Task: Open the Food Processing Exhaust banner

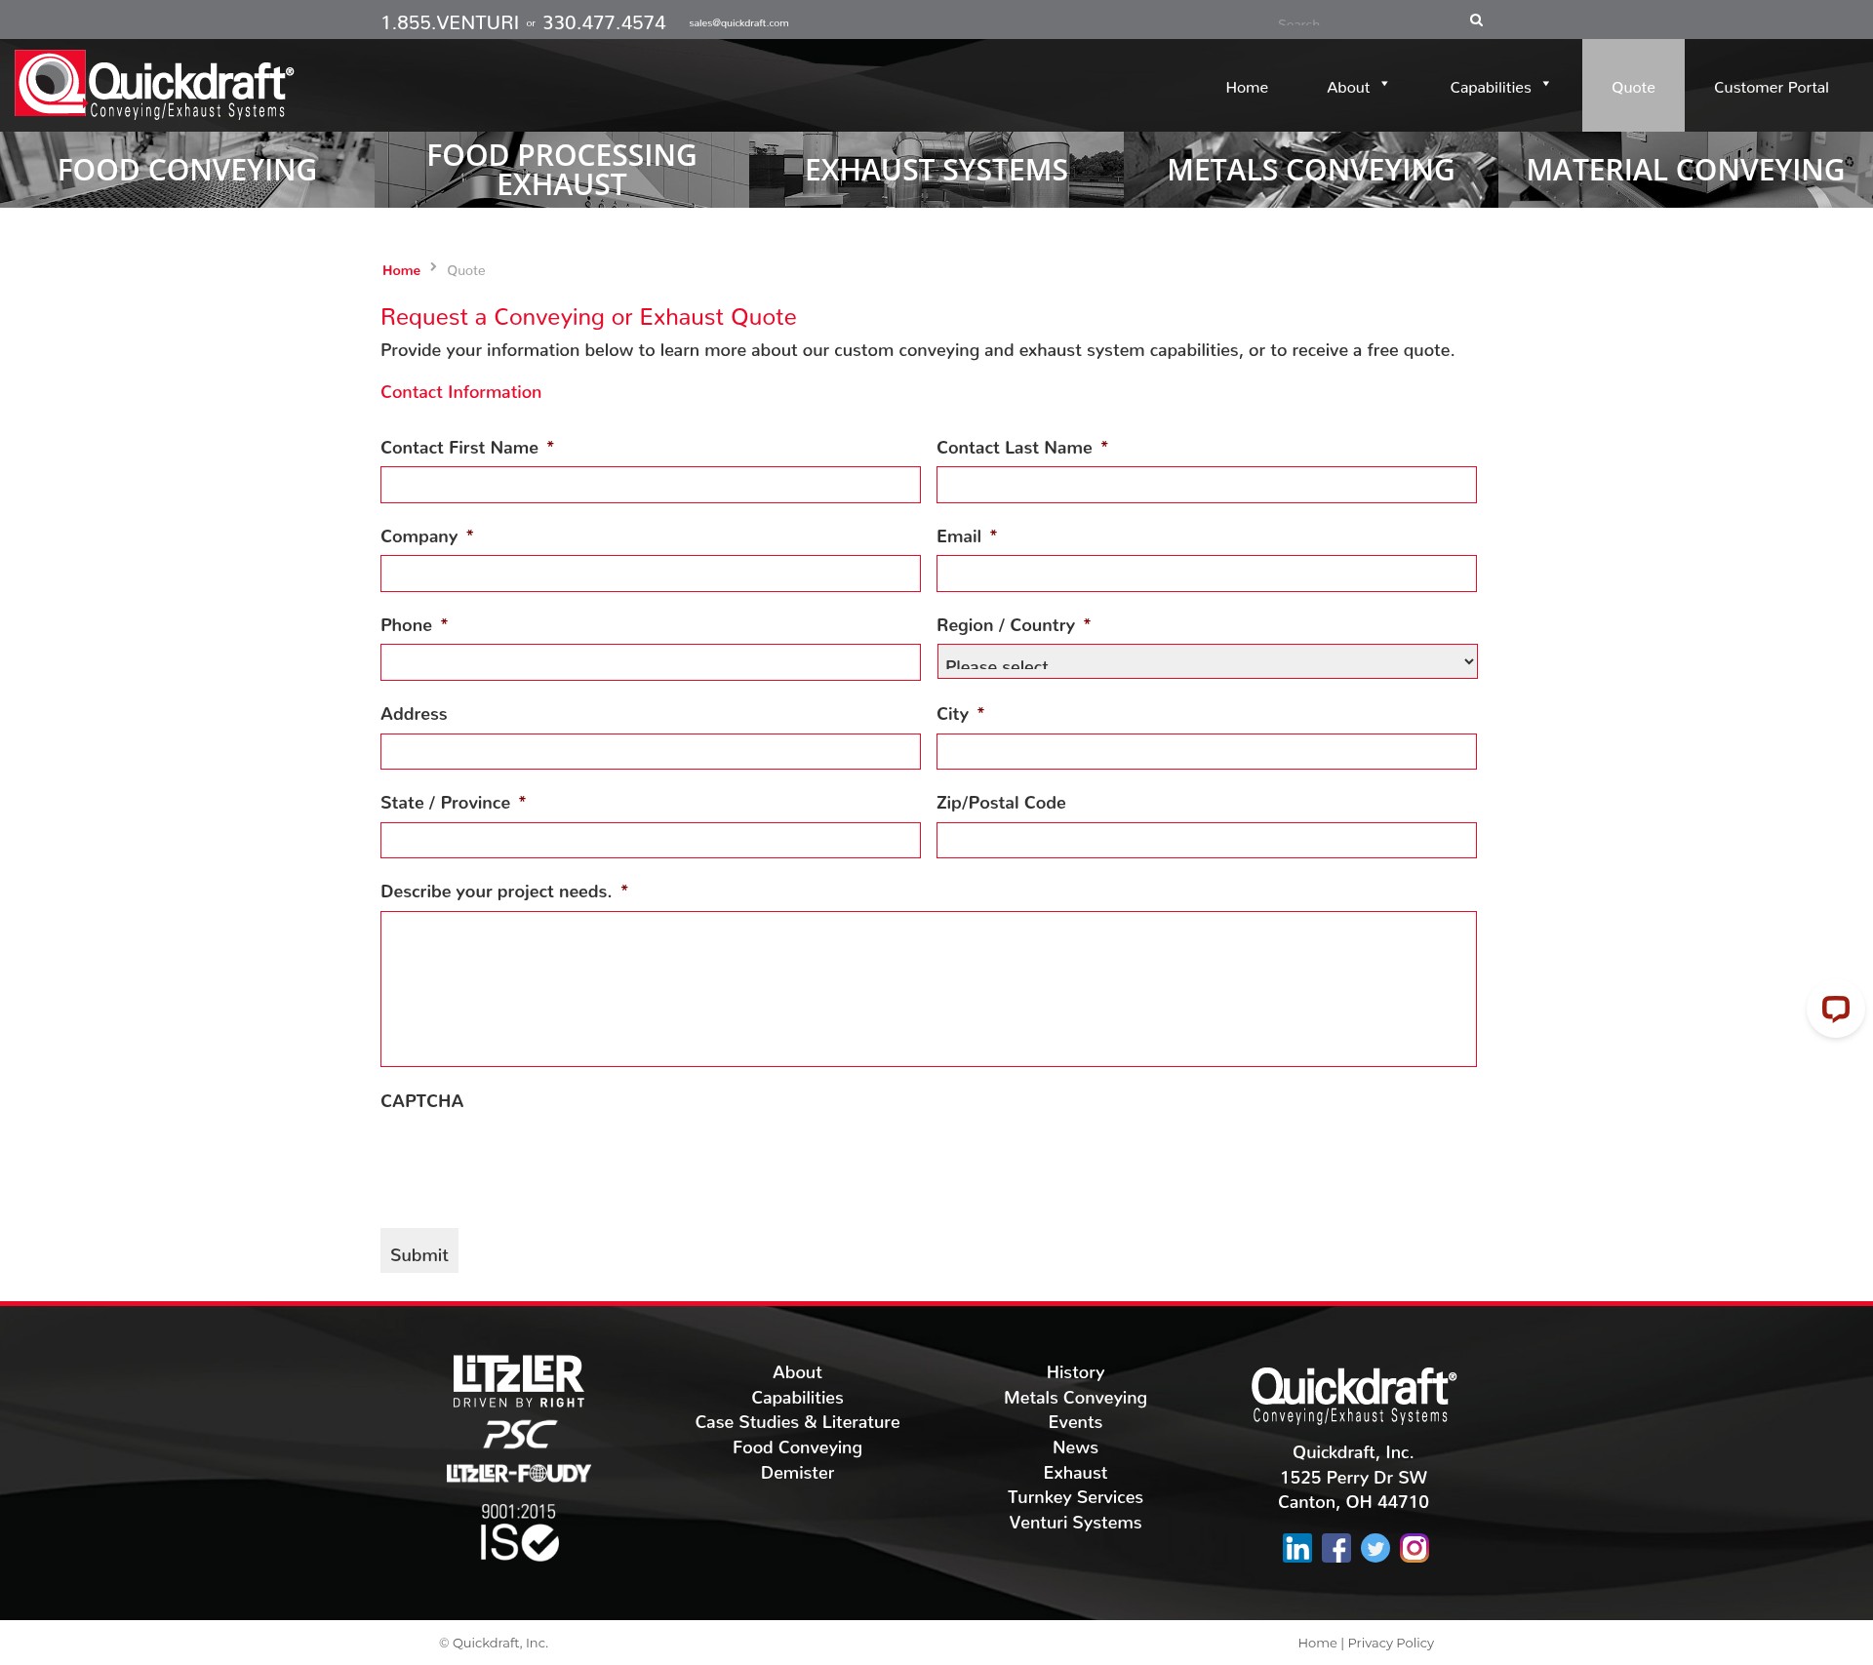Action: pos(562,170)
